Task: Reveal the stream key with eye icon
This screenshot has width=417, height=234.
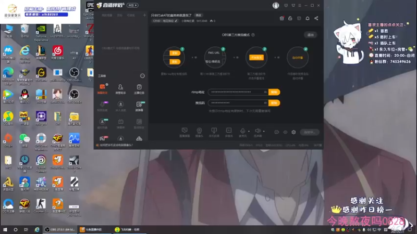Action: [x=265, y=103]
